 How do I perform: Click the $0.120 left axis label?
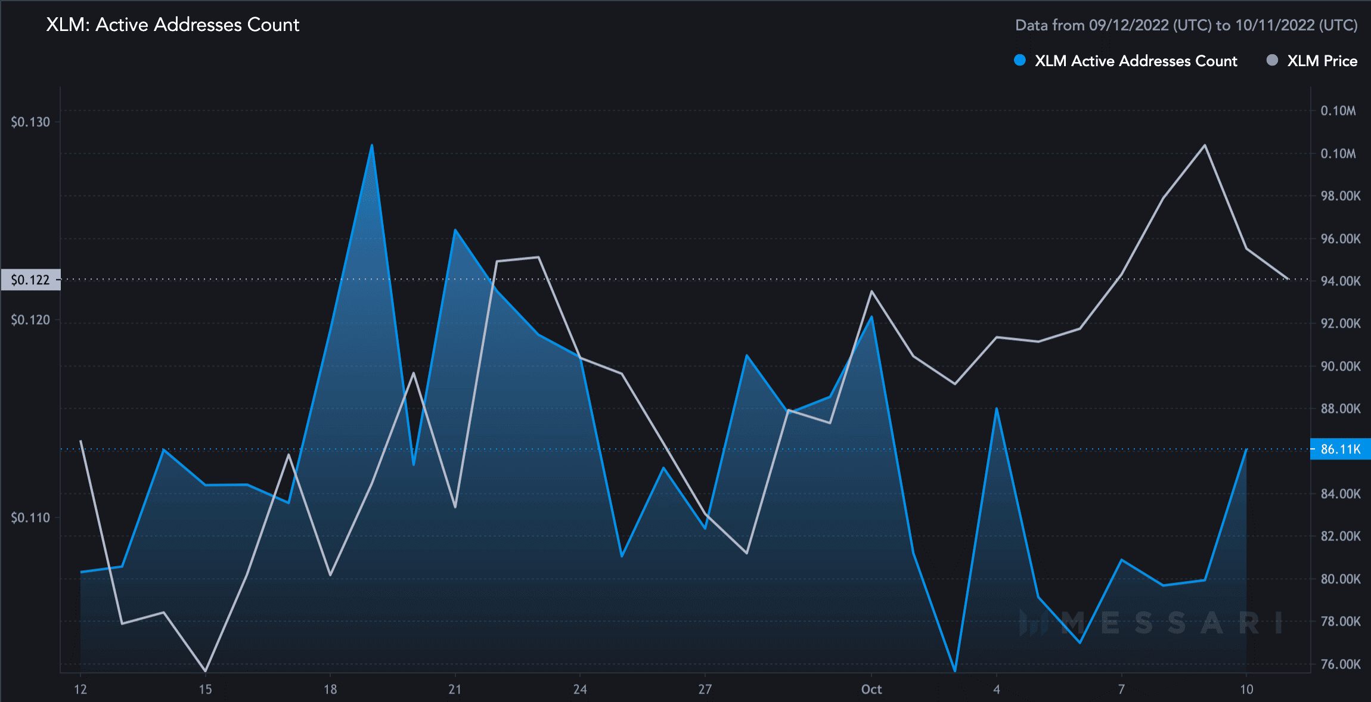30,320
